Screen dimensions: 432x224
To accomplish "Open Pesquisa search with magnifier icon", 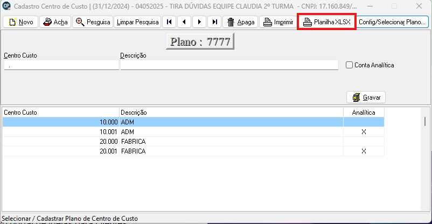I will (x=93, y=22).
